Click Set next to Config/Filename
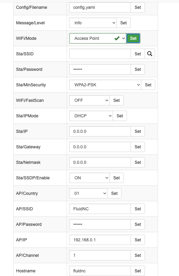The width and height of the screenshot is (179, 276). 138,7
